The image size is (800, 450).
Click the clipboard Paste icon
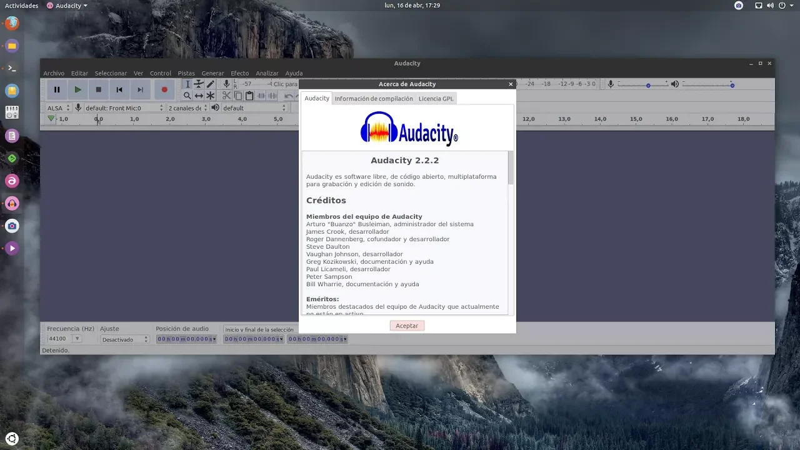click(249, 96)
